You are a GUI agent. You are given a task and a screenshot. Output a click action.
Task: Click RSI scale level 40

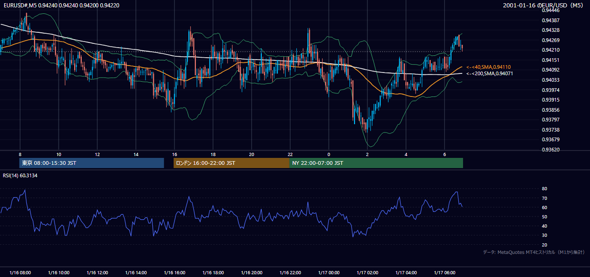click(x=544, y=226)
